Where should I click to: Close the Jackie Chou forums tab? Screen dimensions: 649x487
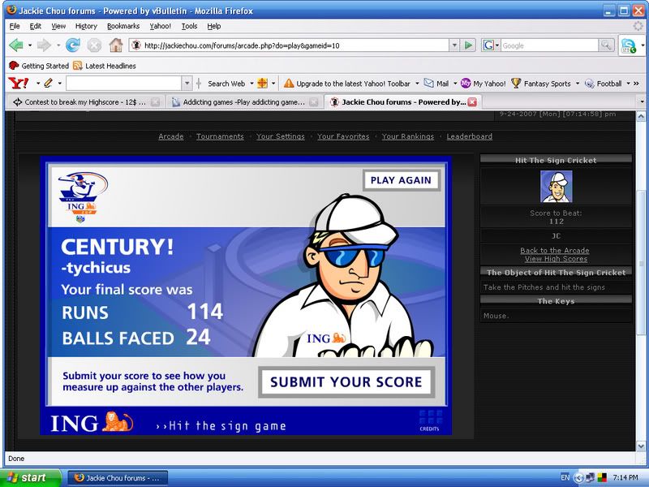(x=472, y=102)
